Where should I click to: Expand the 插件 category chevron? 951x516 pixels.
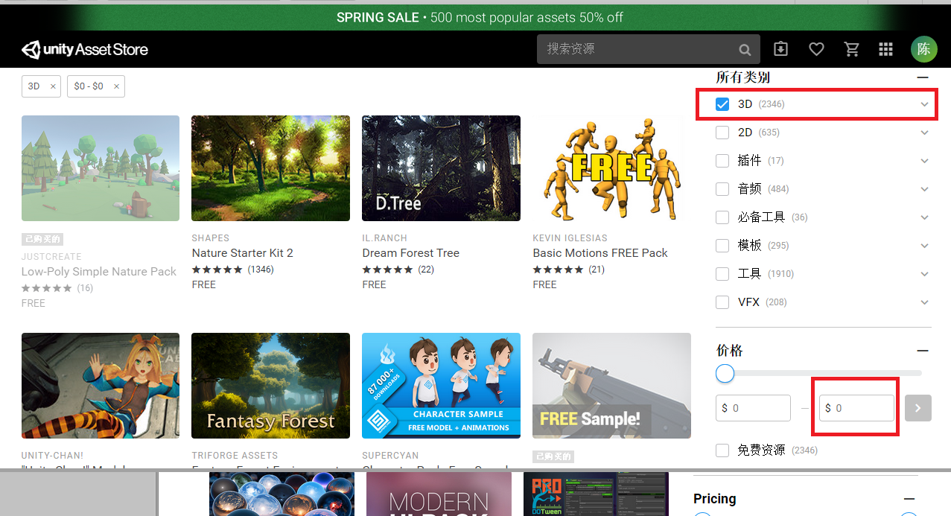coord(924,161)
